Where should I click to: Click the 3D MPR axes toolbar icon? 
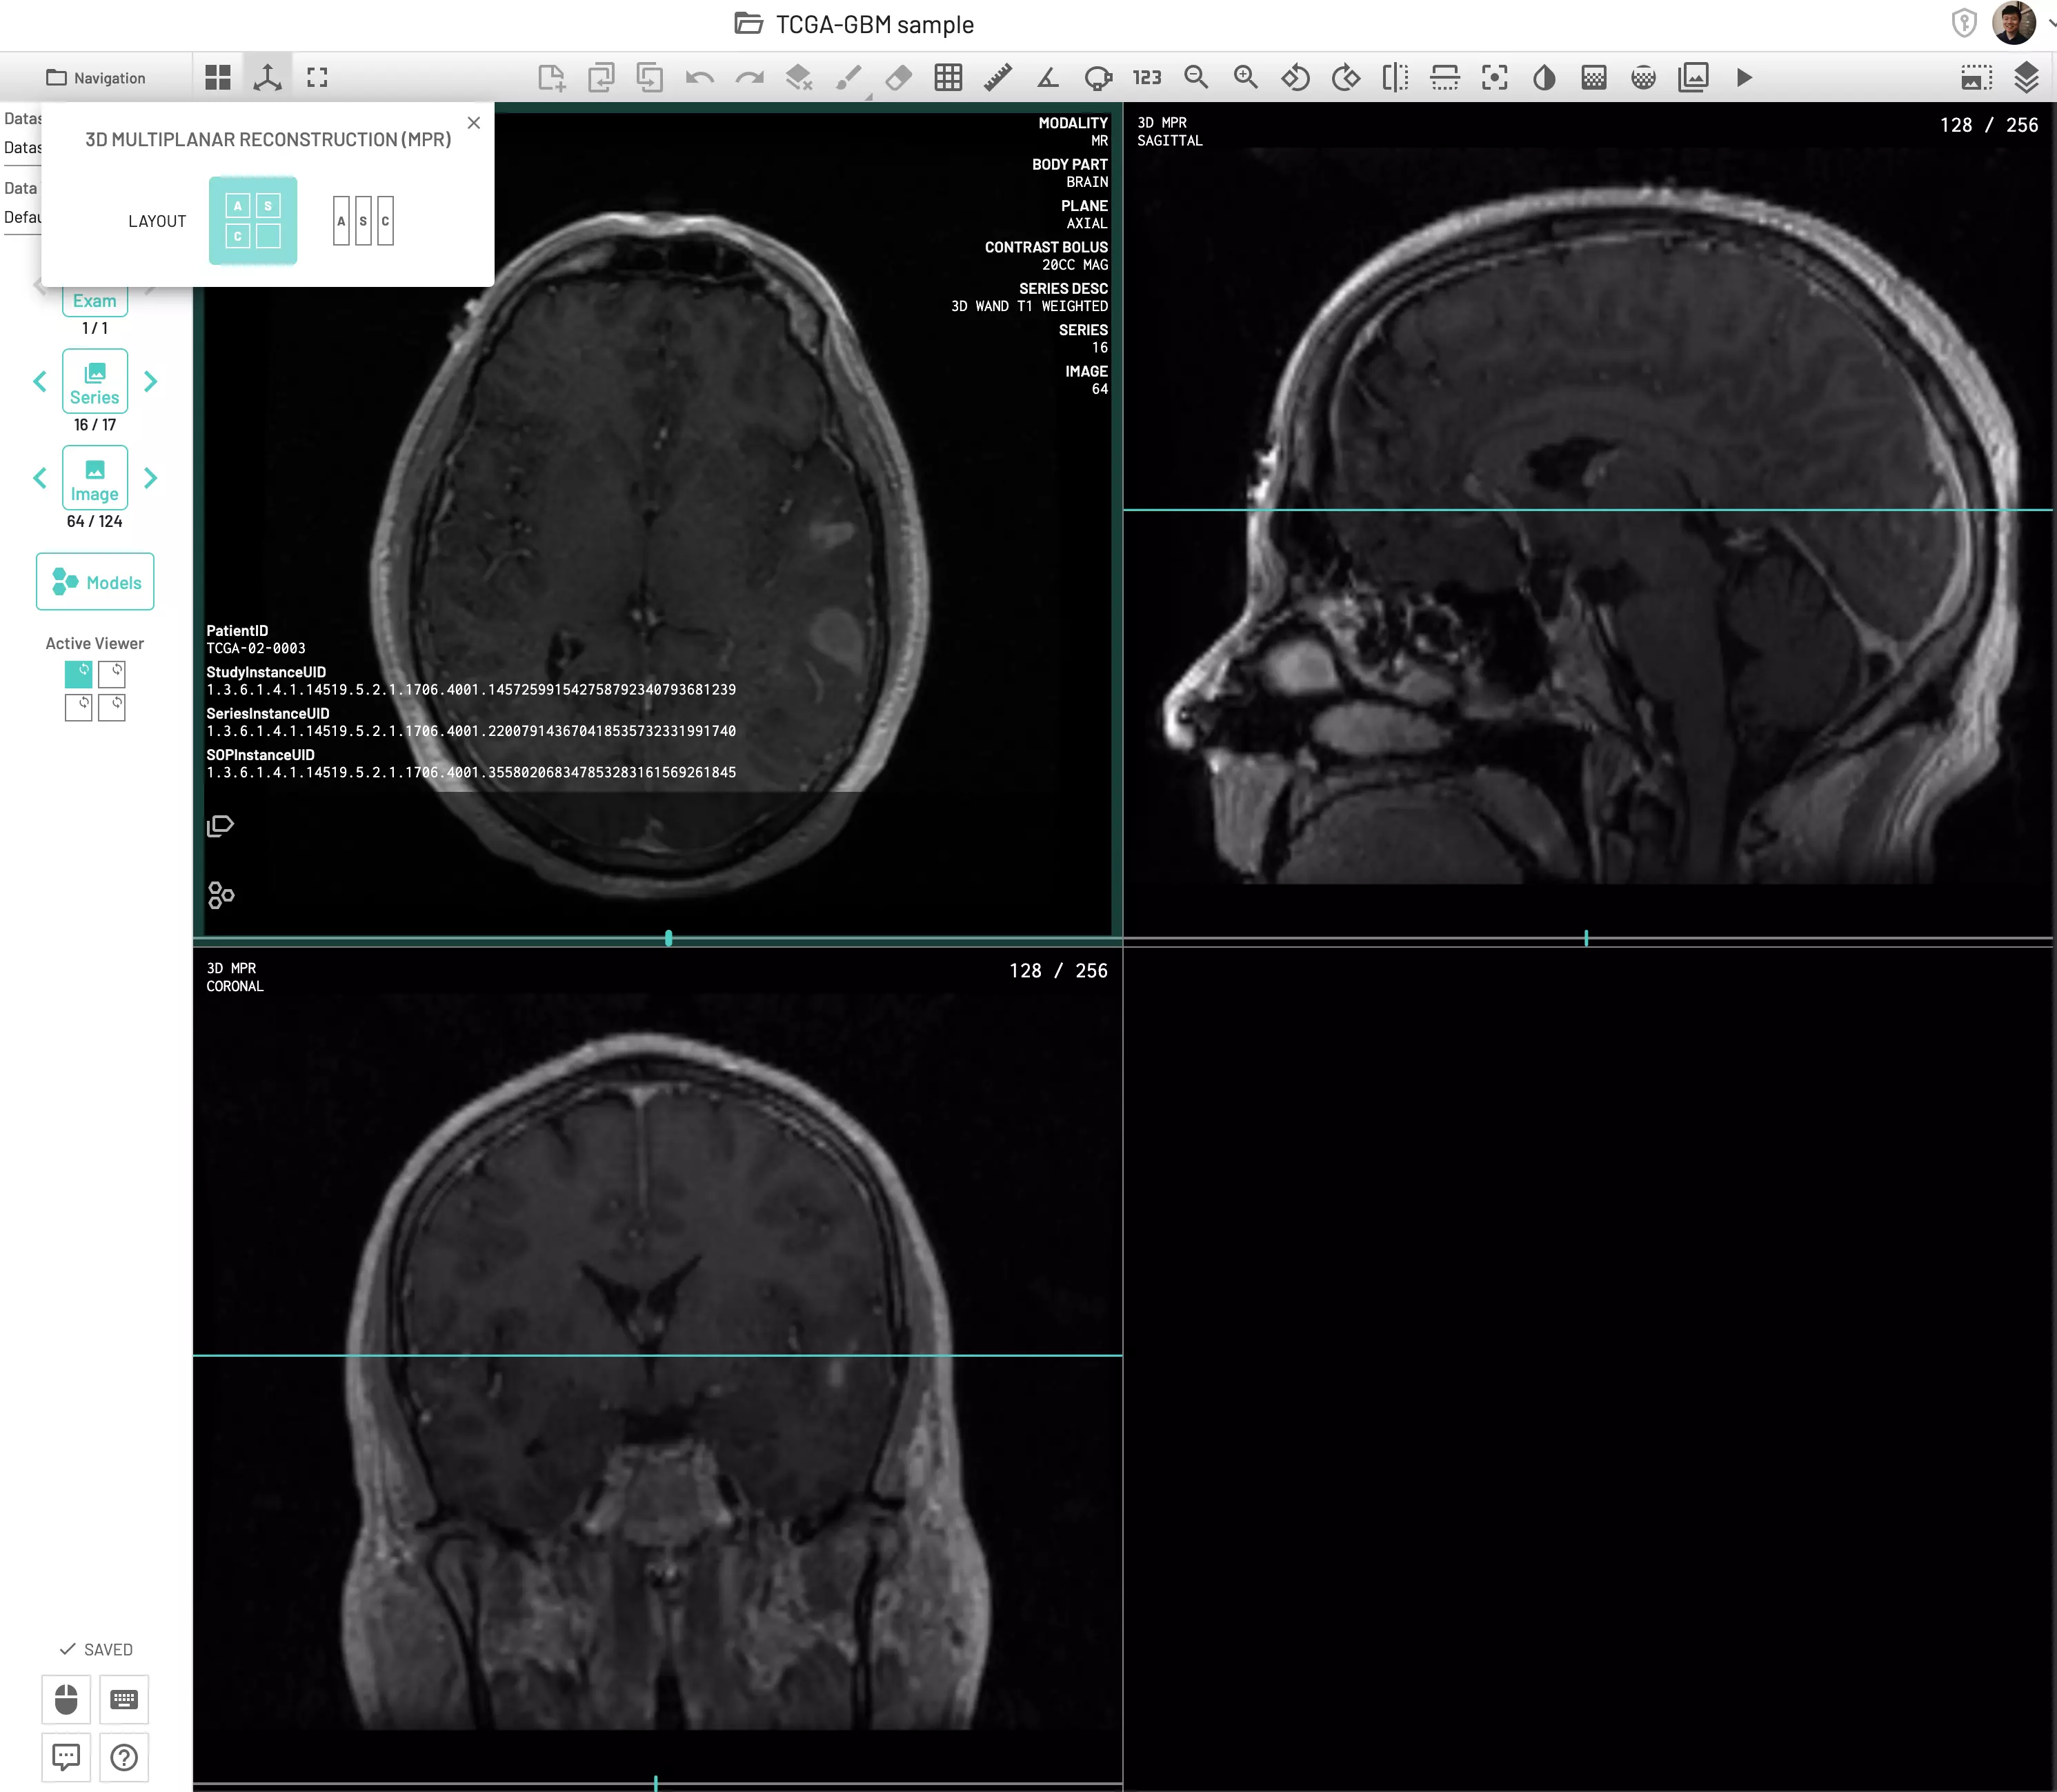267,78
